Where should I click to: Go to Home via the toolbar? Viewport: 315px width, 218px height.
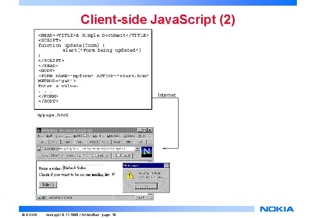(x=67, y=142)
